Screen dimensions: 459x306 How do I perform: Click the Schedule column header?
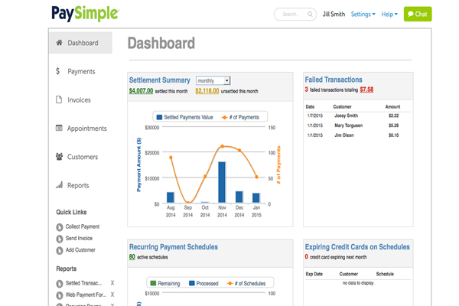[x=385, y=274]
